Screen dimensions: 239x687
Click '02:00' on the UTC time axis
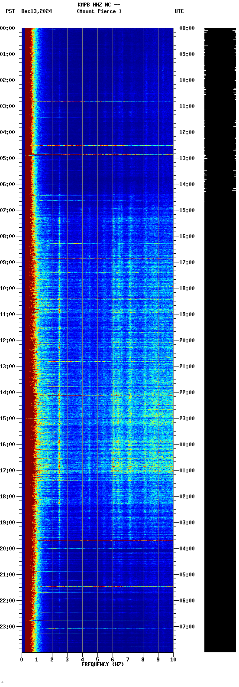187,497
